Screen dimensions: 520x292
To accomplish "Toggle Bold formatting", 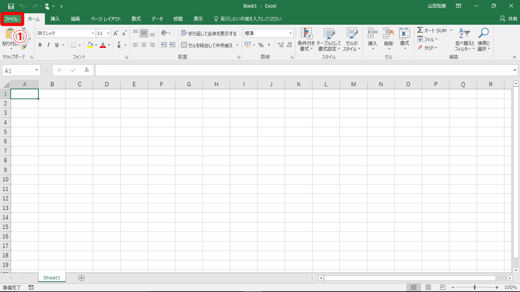I will pyautogui.click(x=40, y=45).
